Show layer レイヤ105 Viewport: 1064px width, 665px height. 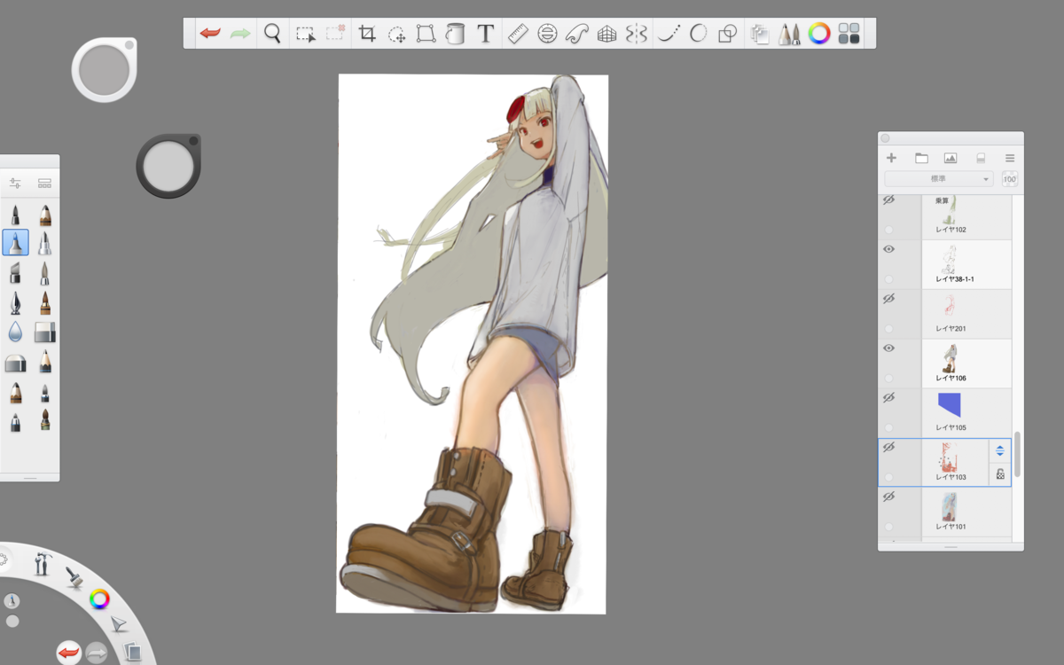point(889,398)
